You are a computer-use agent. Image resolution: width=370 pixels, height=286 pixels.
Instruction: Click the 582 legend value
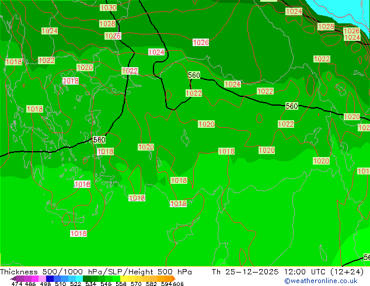(x=151, y=284)
